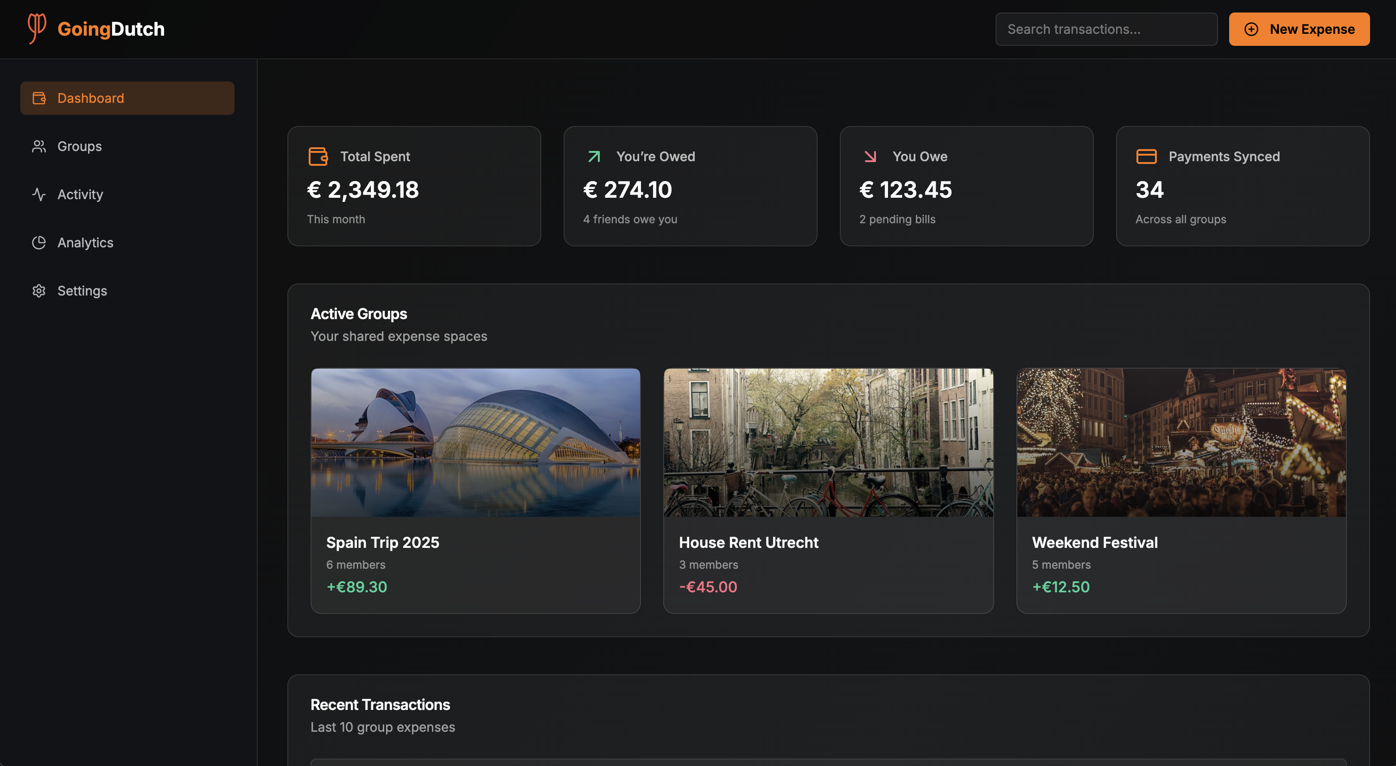The height and width of the screenshot is (766, 1396).
Task: Click the Payments Synced card icon
Action: (1146, 157)
